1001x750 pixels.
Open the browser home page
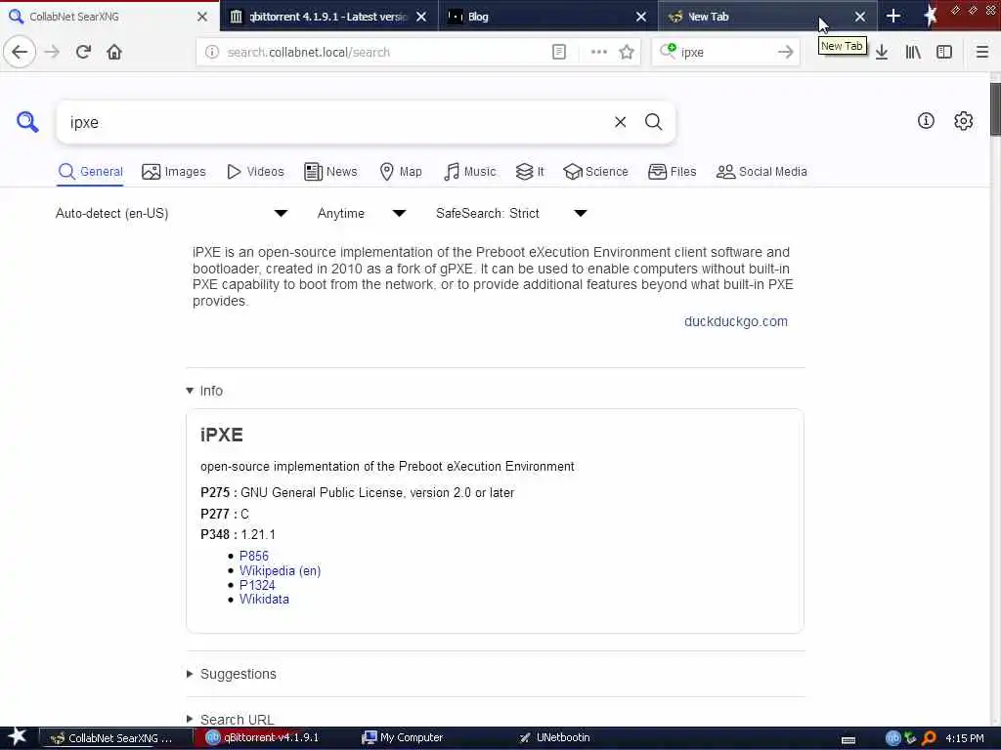pyautogui.click(x=114, y=52)
